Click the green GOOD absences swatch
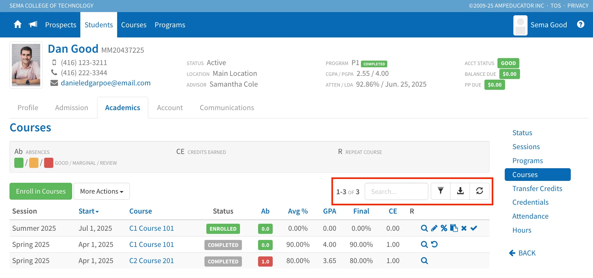The height and width of the screenshot is (278, 593). pos(19,163)
